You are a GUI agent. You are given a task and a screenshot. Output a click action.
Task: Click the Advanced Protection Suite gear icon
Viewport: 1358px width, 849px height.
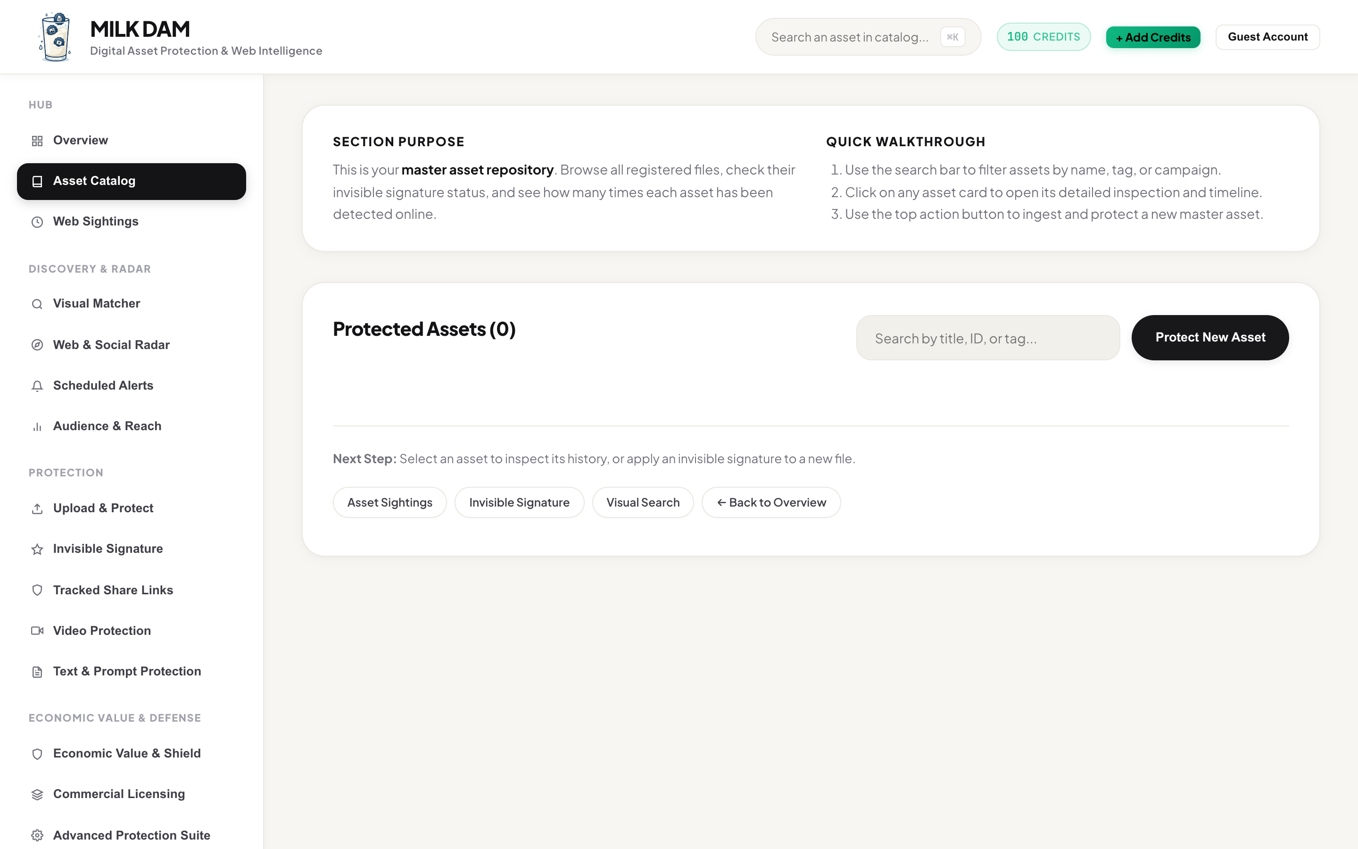click(37, 835)
